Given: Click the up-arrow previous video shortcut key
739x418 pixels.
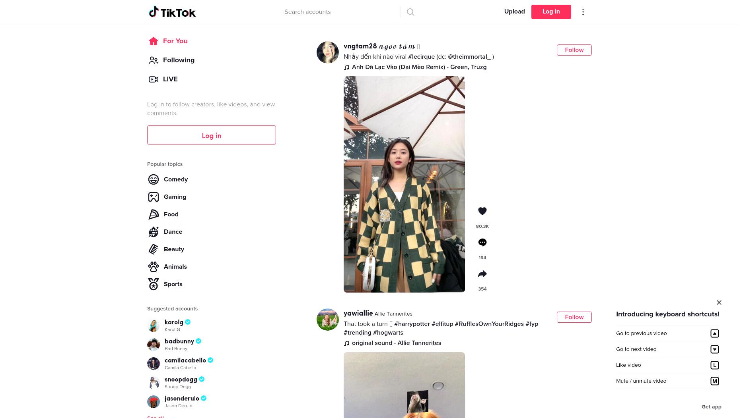Looking at the screenshot, I should [715, 333].
